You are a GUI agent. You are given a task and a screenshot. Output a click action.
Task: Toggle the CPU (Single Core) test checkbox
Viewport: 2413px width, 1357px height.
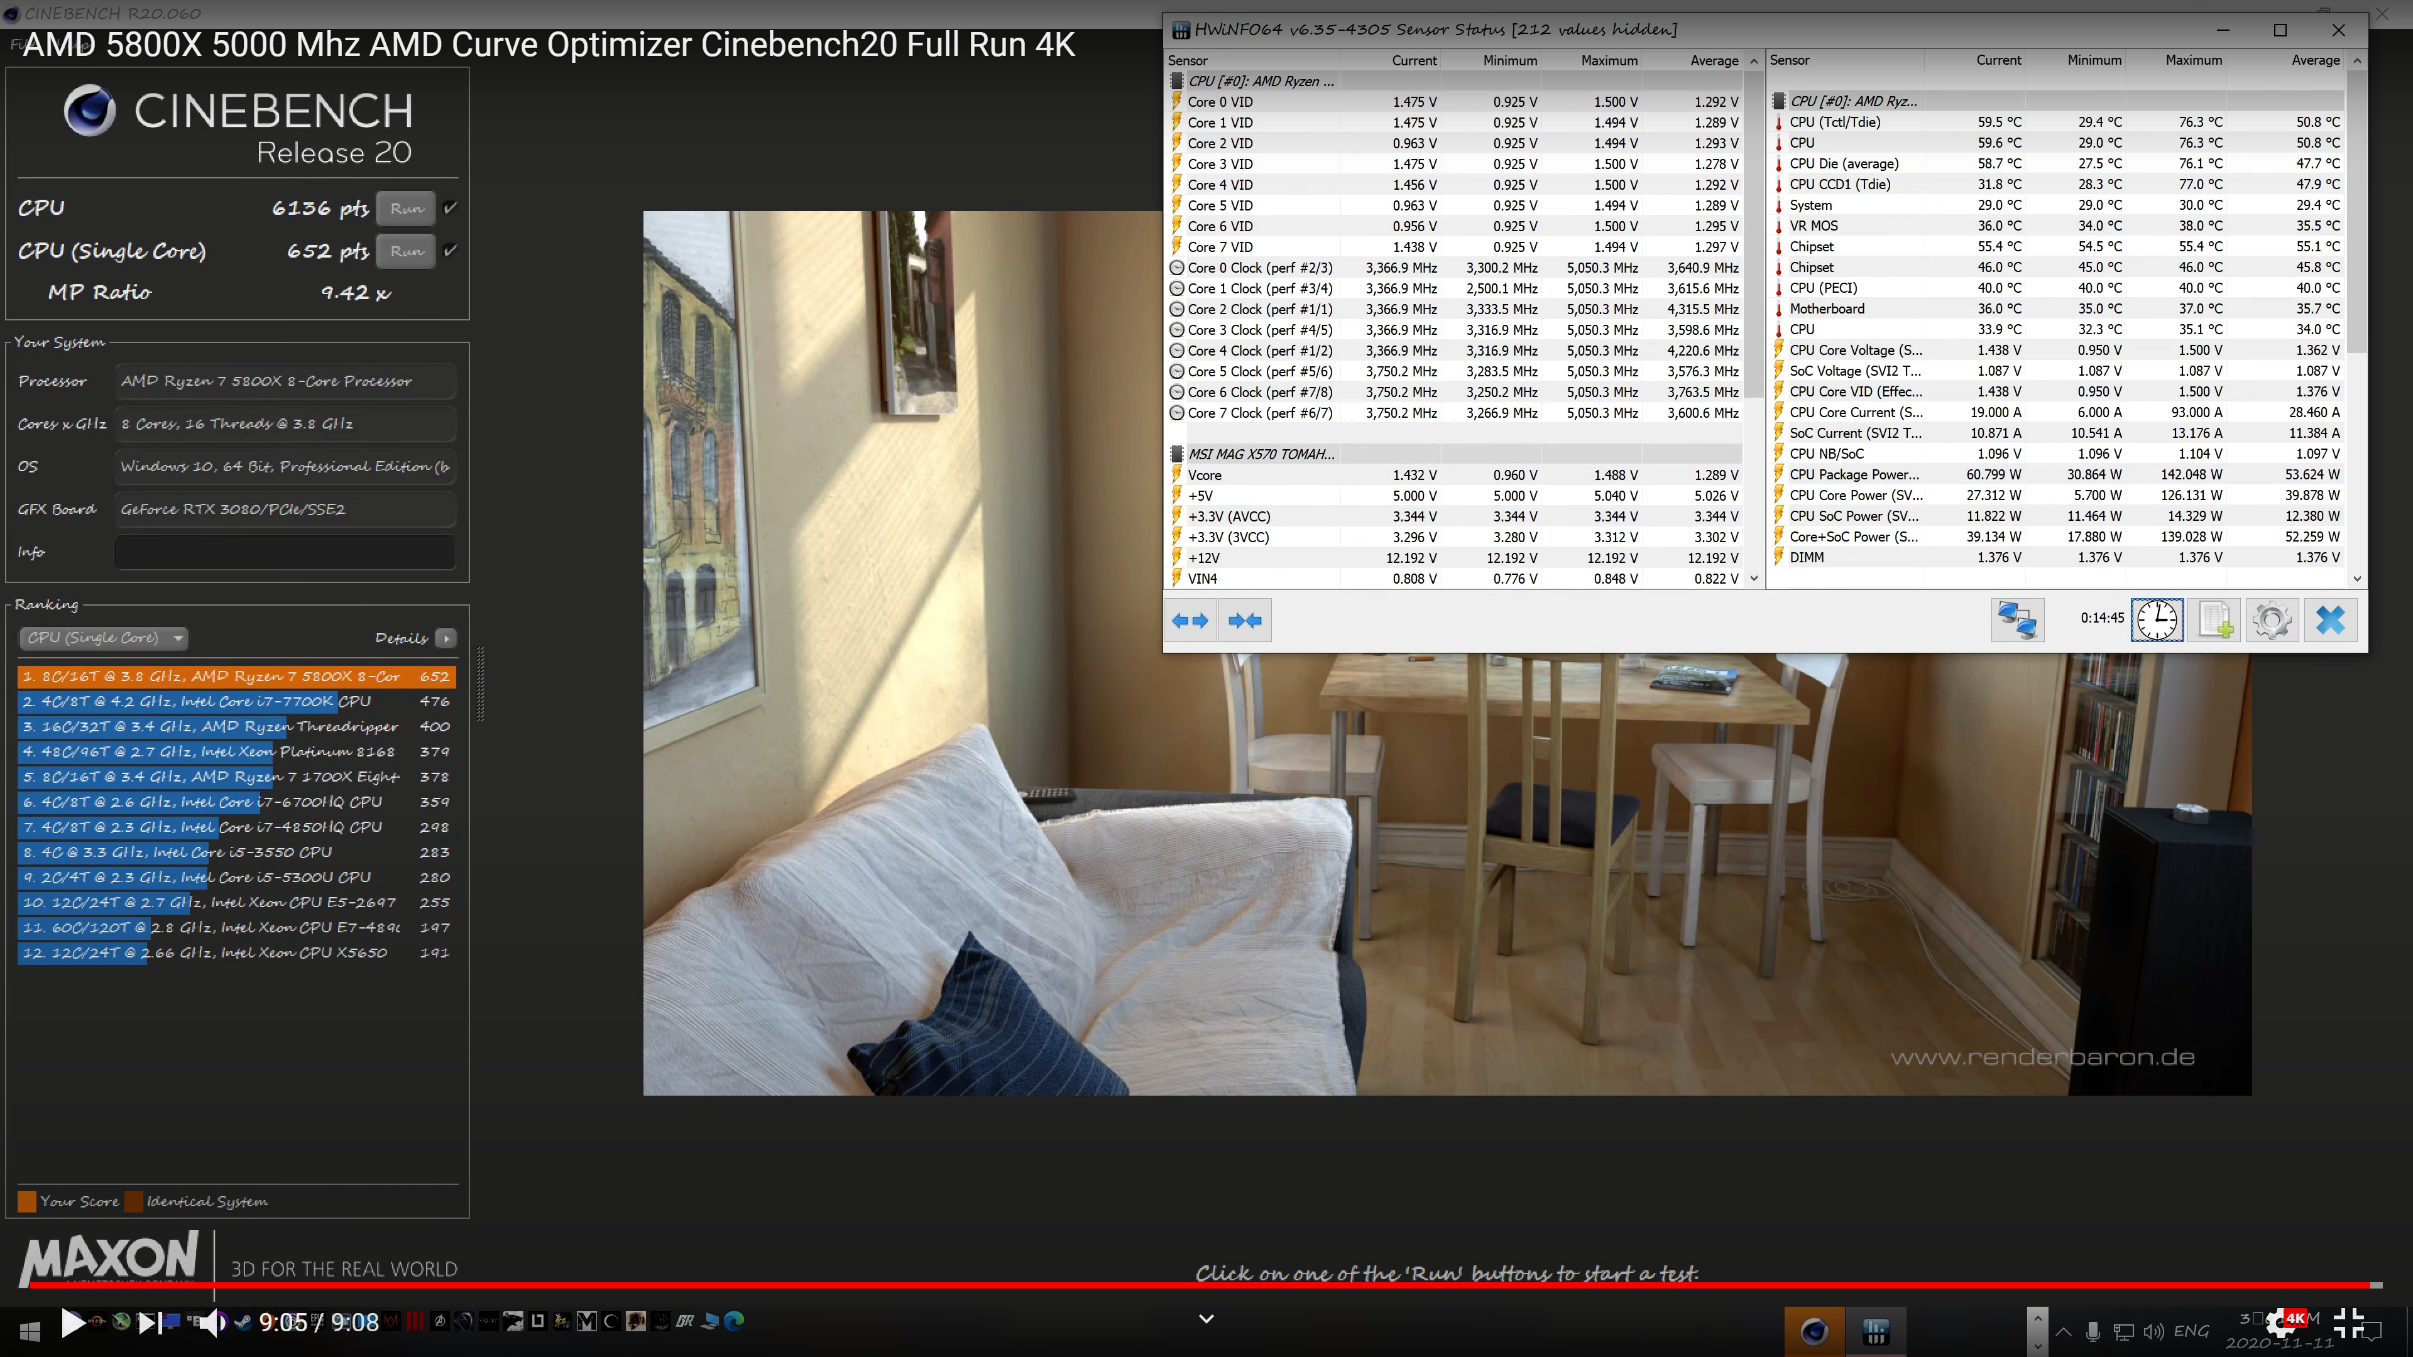point(451,250)
